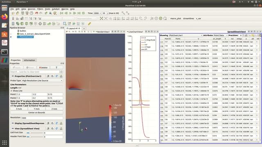
Task: Apply the Threshold filter icon
Action: click(31, 24)
